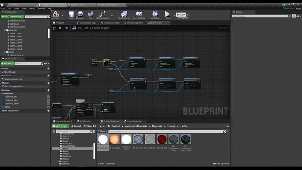Click the content folder icon in breadcrumb
This screenshot has width=302, height=170.
point(109,126)
